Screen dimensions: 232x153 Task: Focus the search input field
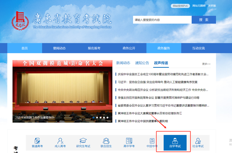tap(162, 20)
